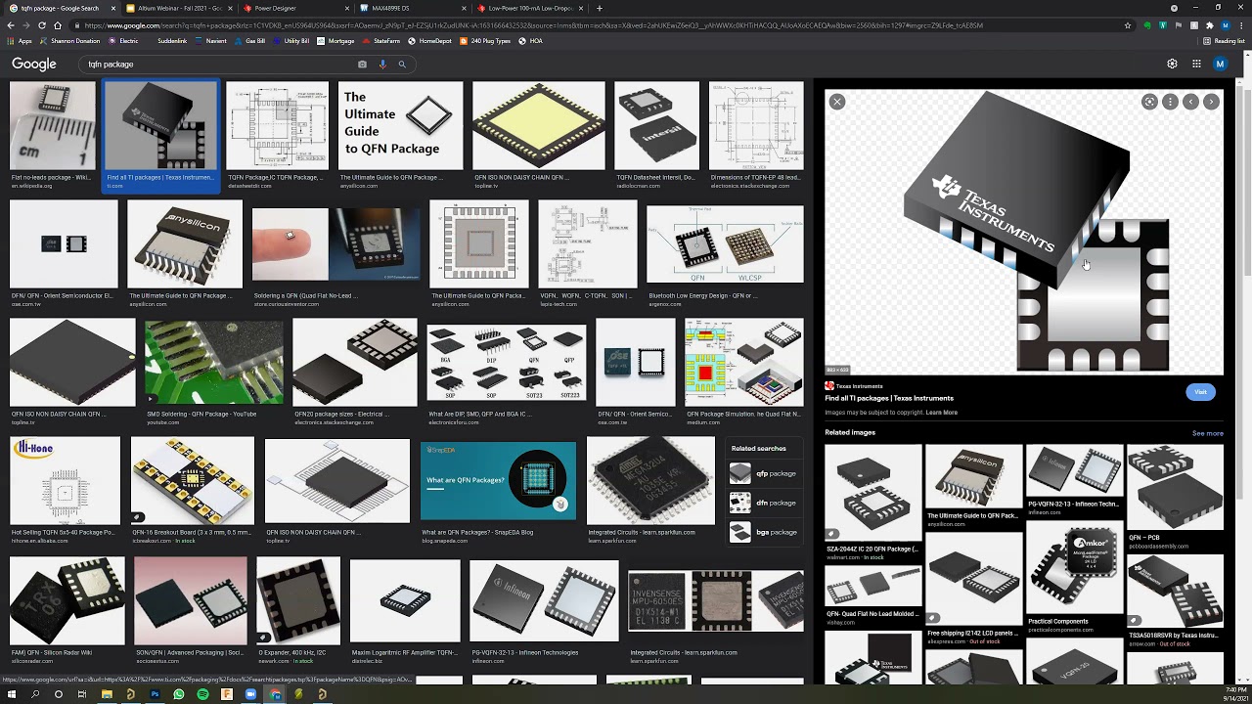The image size is (1252, 704).
Task: Open Windows Start menu
Action: (12, 694)
